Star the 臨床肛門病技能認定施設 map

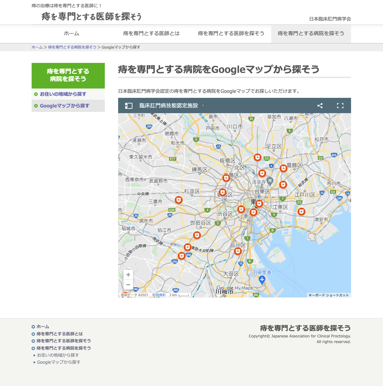click(x=203, y=106)
